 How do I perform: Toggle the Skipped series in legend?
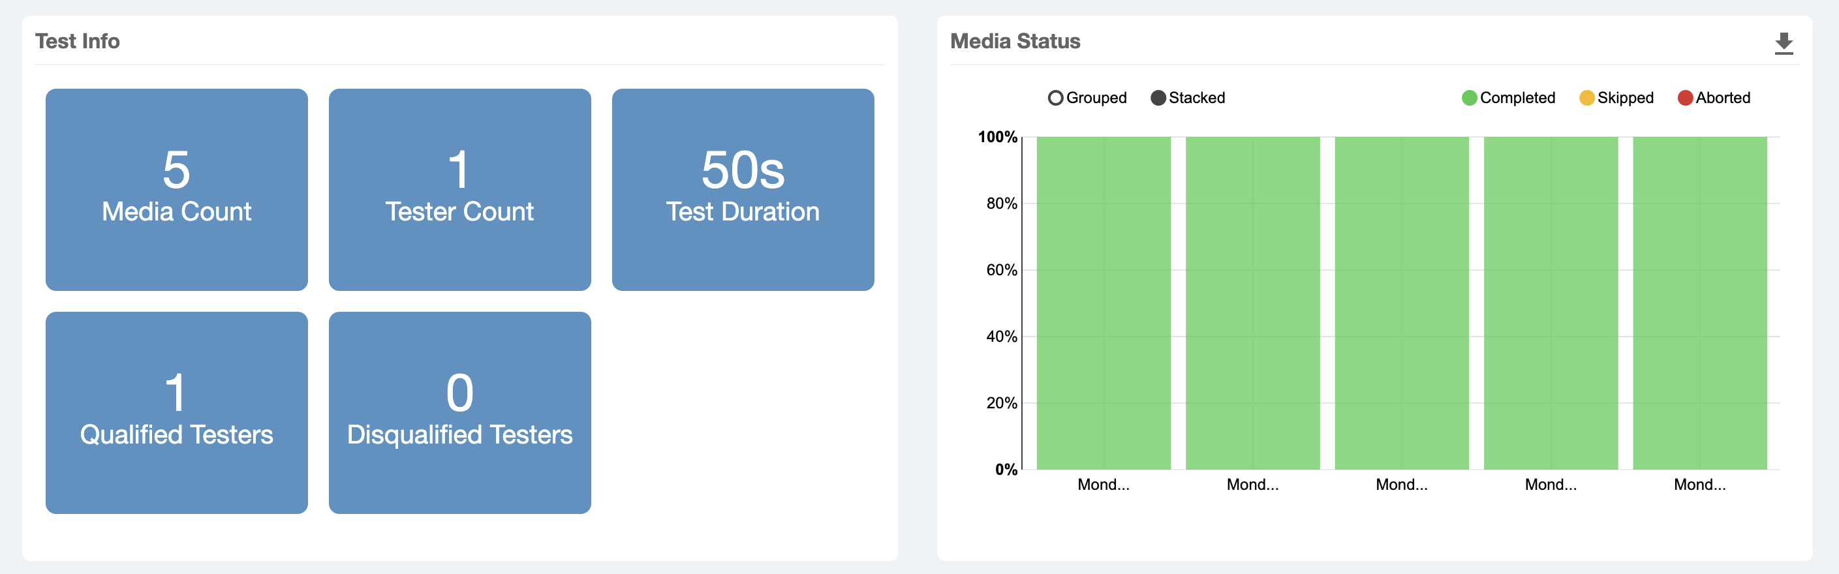[x=1616, y=98]
